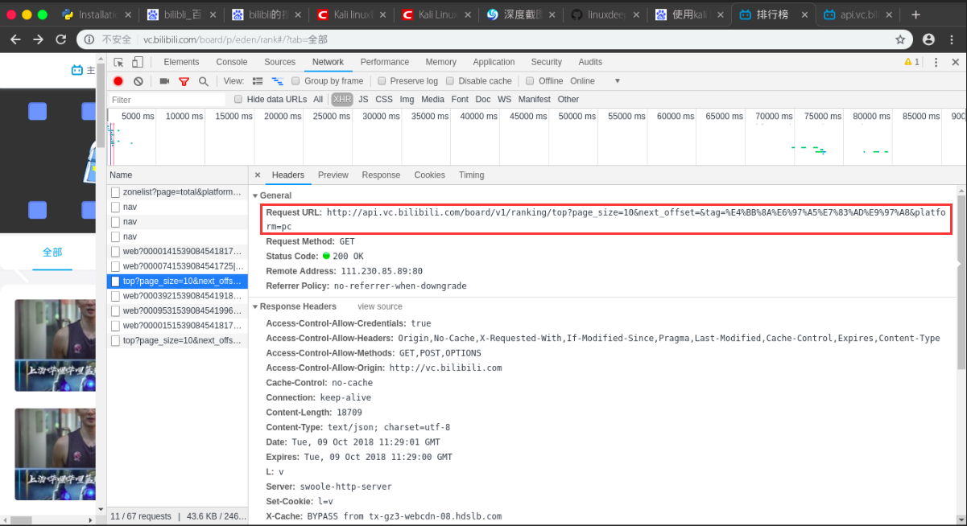The height and width of the screenshot is (526, 967).
Task: Click the bilibili TV logo icon on page
Action: coord(77,70)
